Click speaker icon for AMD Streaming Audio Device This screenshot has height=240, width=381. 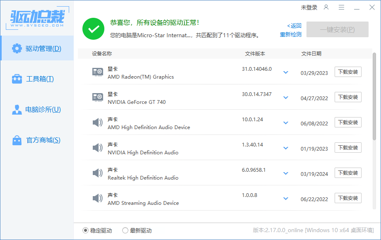coord(98,198)
